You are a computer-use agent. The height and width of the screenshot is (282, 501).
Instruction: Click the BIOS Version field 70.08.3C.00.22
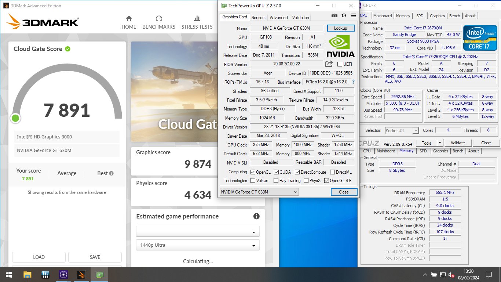click(x=286, y=64)
